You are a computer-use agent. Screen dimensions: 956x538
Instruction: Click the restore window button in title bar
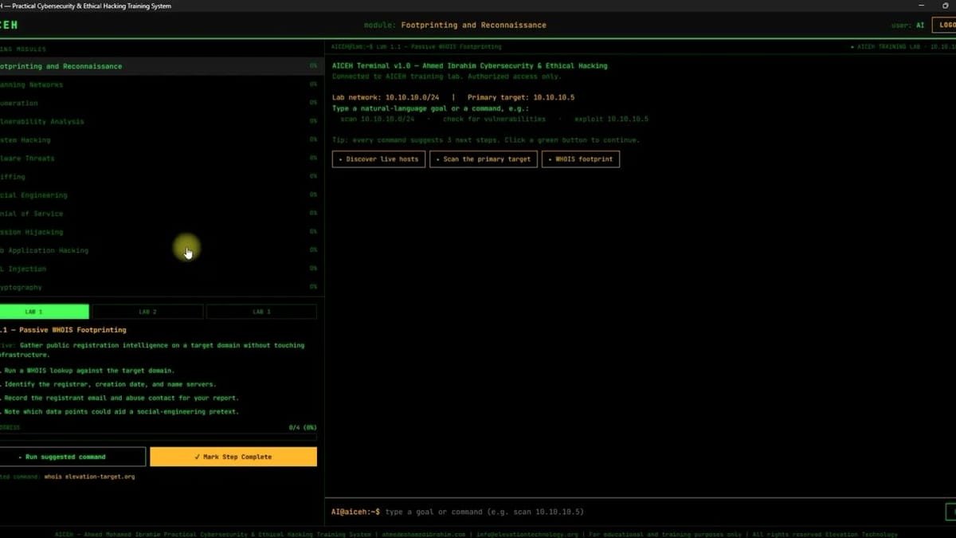[946, 6]
